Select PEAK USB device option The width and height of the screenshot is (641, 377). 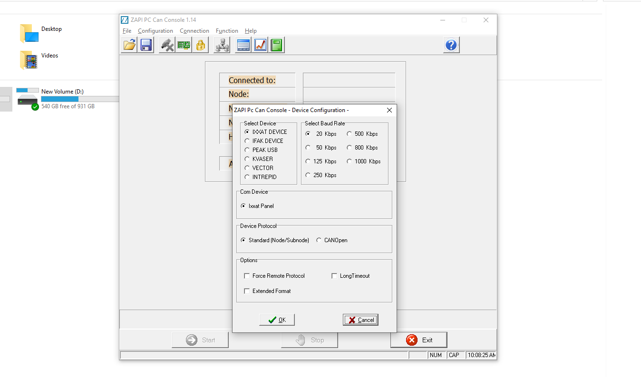coord(261,150)
